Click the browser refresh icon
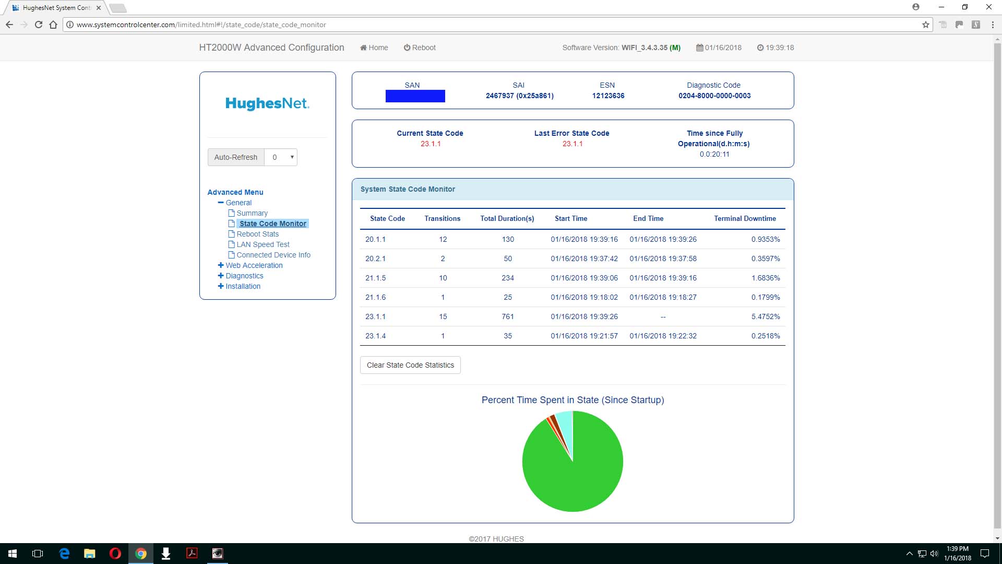 39,24
